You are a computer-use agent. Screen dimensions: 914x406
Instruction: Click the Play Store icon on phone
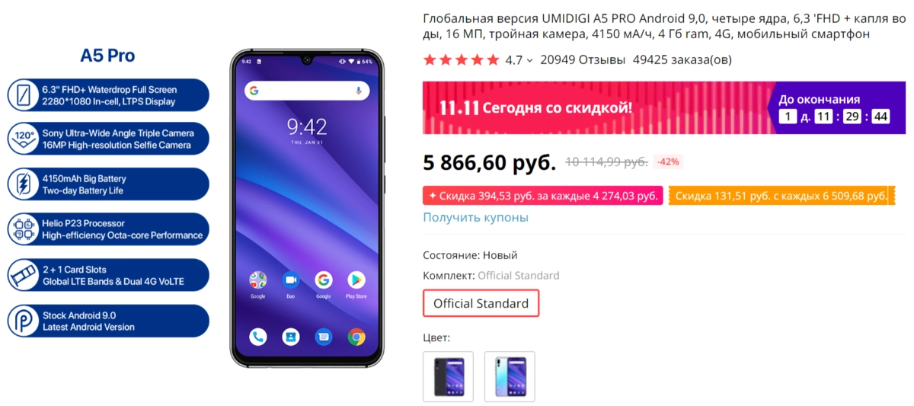tap(356, 280)
